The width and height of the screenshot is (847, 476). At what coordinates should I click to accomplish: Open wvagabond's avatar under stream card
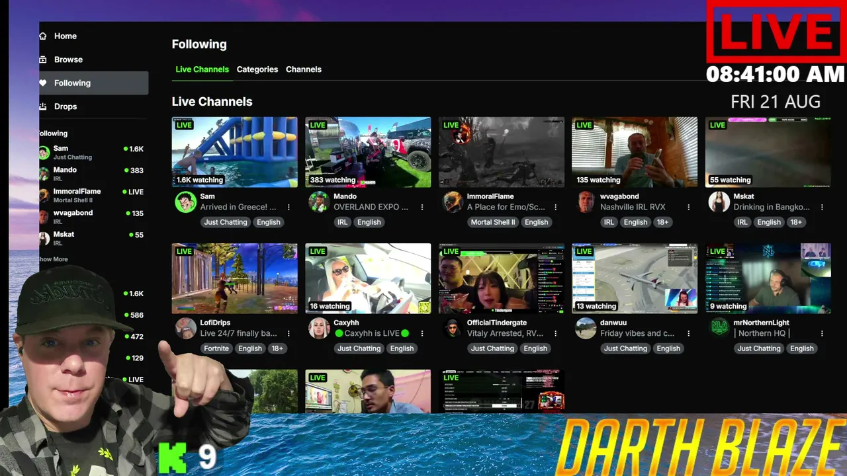point(586,202)
